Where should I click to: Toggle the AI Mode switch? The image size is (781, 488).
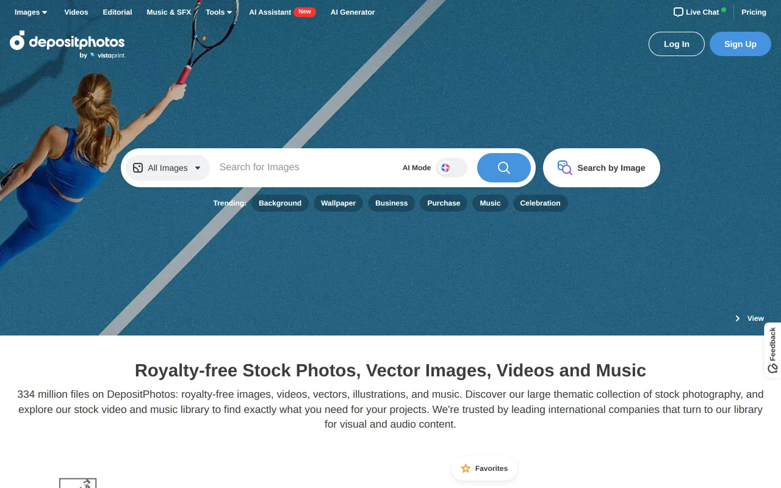[x=452, y=168]
